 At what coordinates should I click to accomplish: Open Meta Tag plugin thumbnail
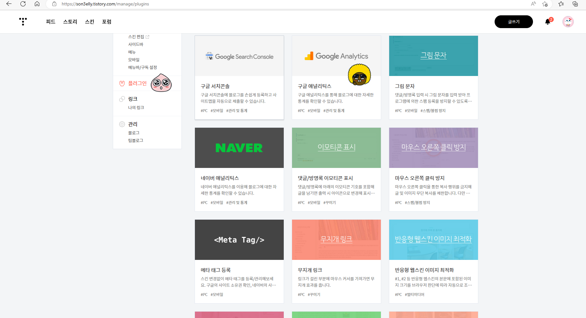(239, 240)
